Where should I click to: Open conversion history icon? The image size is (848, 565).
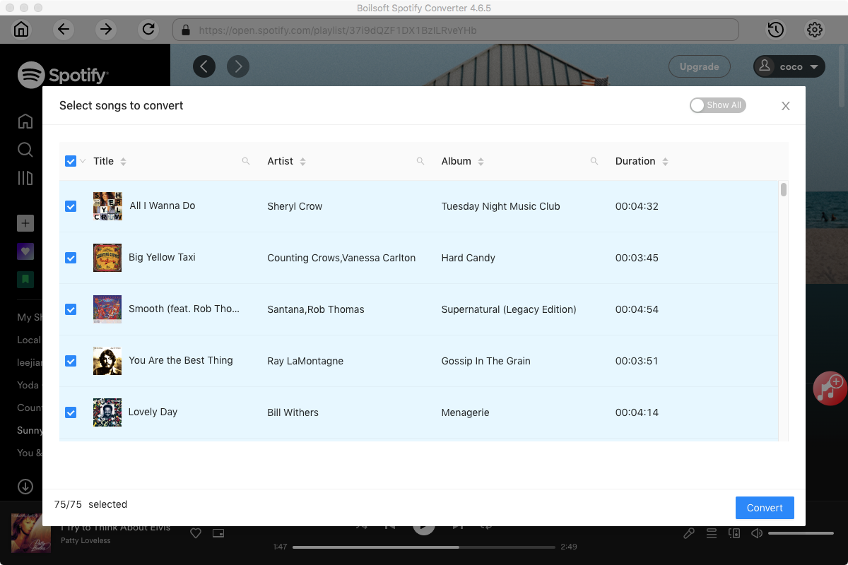point(776,30)
